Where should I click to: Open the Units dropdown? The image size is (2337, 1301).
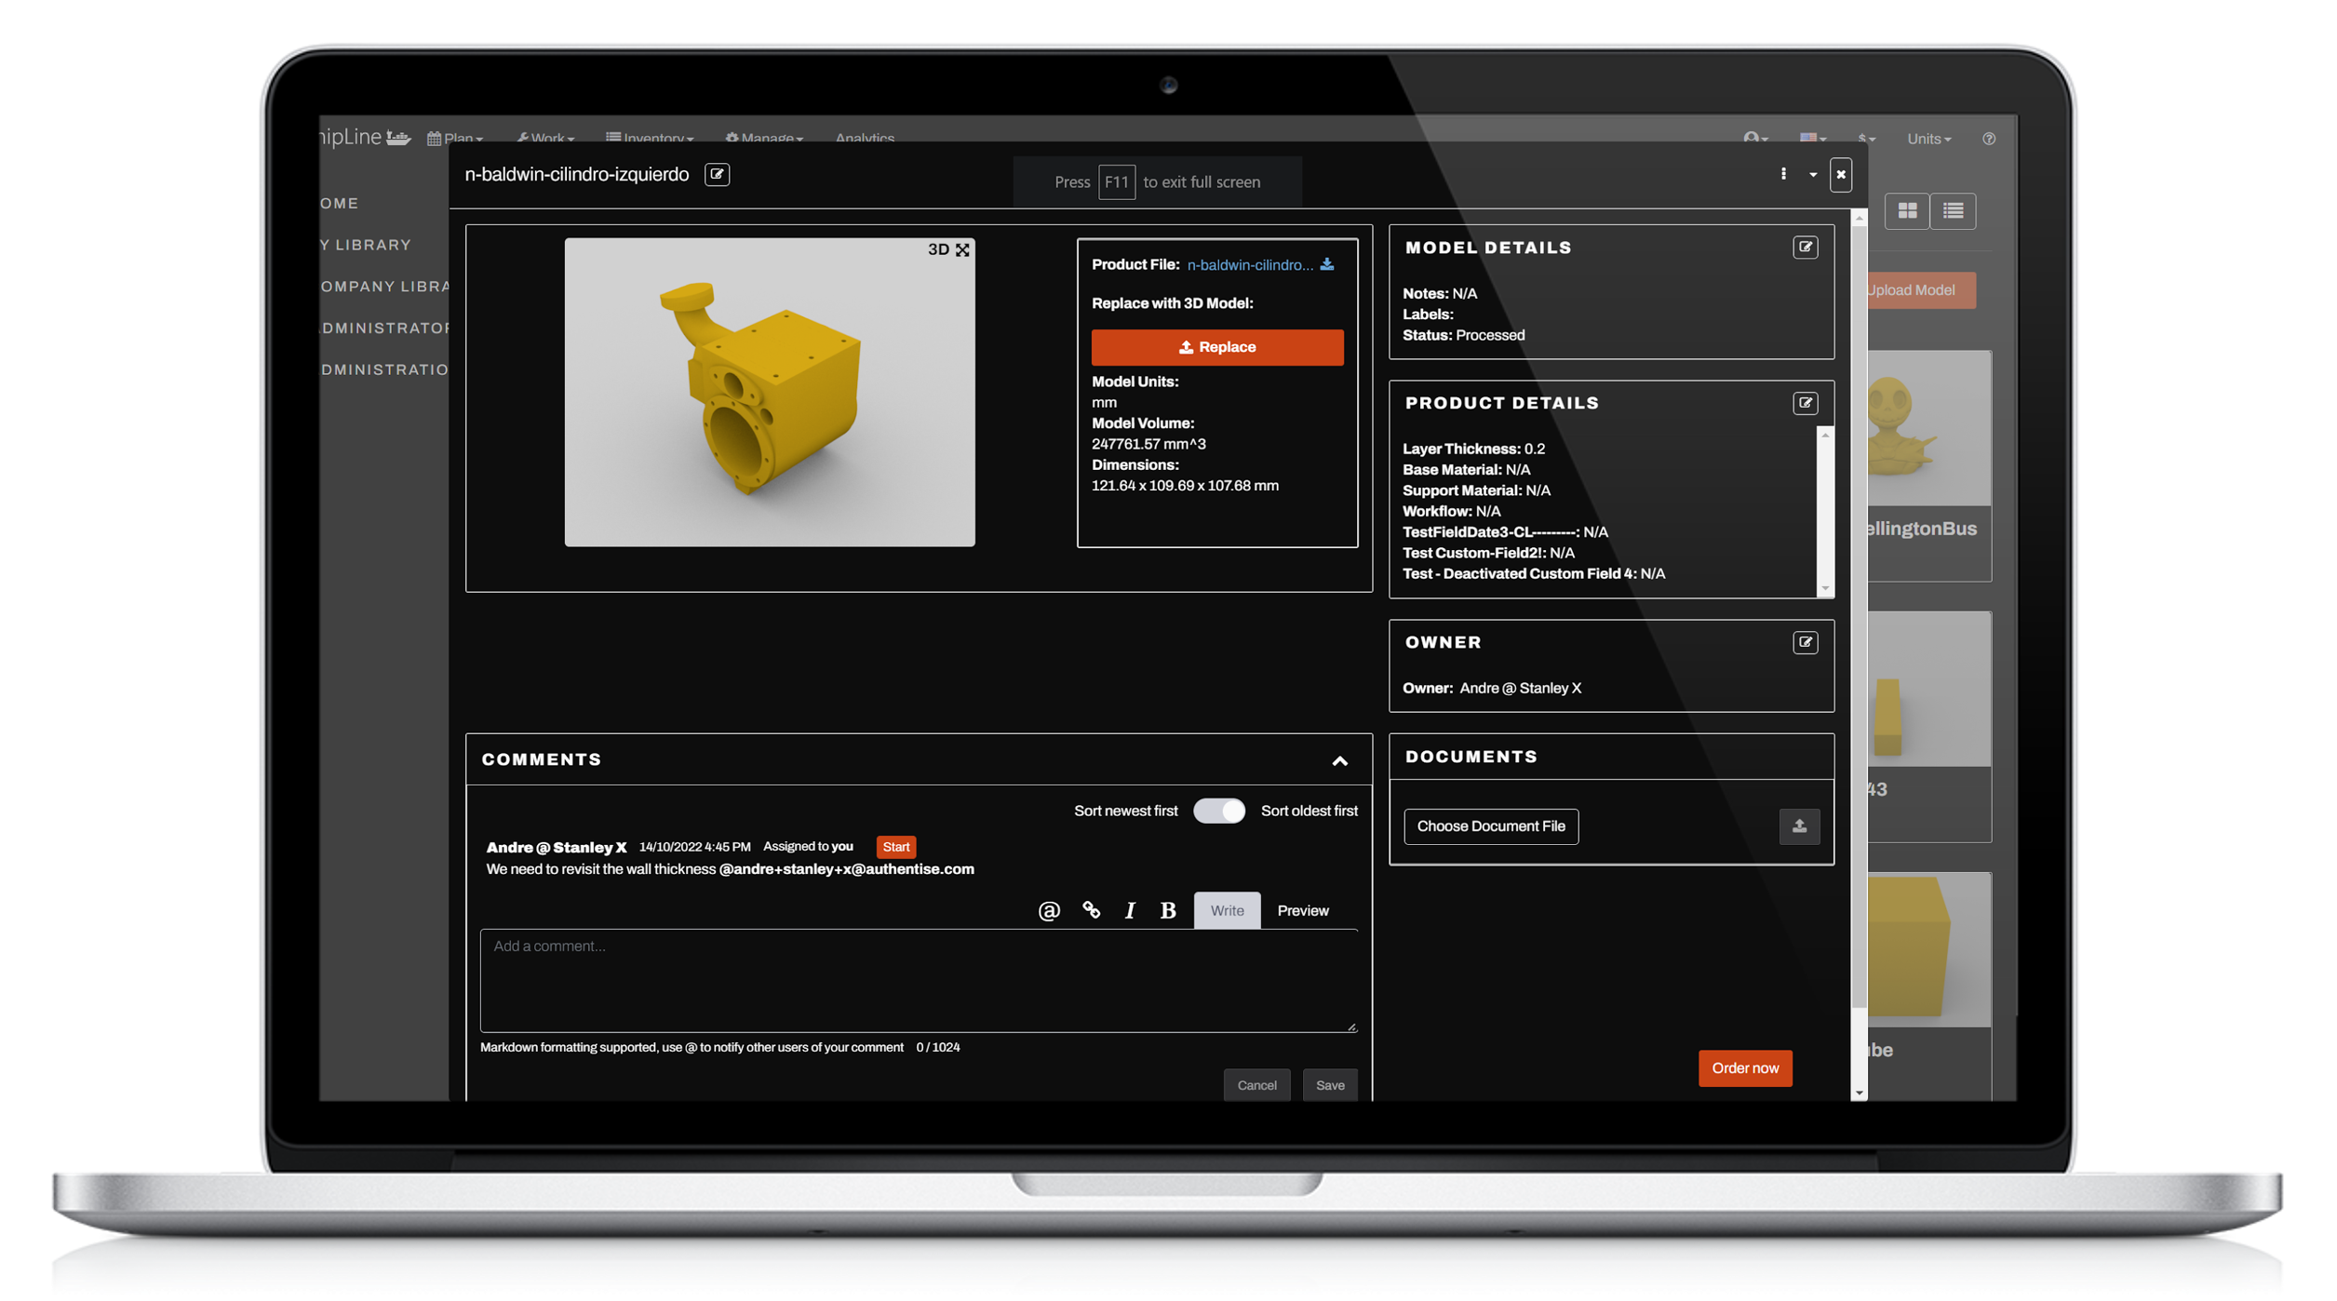[1927, 139]
